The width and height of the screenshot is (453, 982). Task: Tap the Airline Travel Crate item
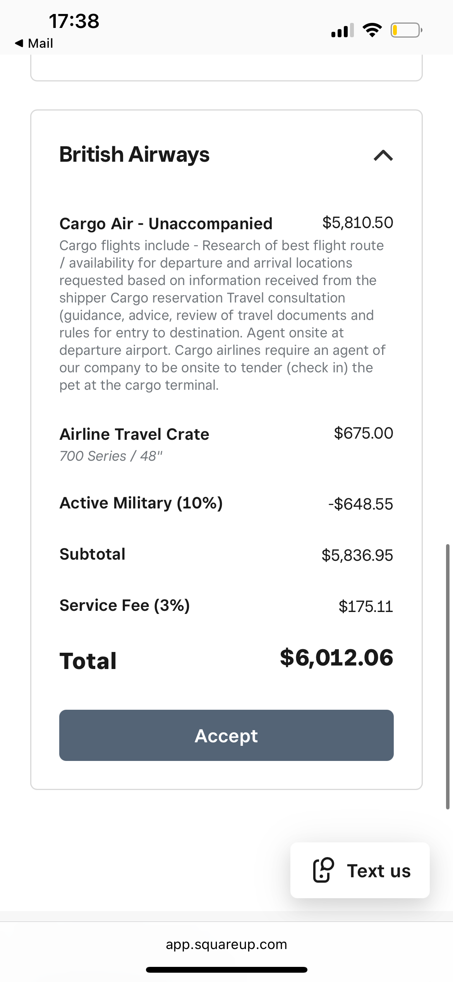coord(134,434)
